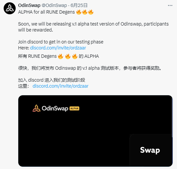Viewport: 177px width, 169px height.
Task: Click the first fire emoji in the Chinese headline
Action: (61, 56)
